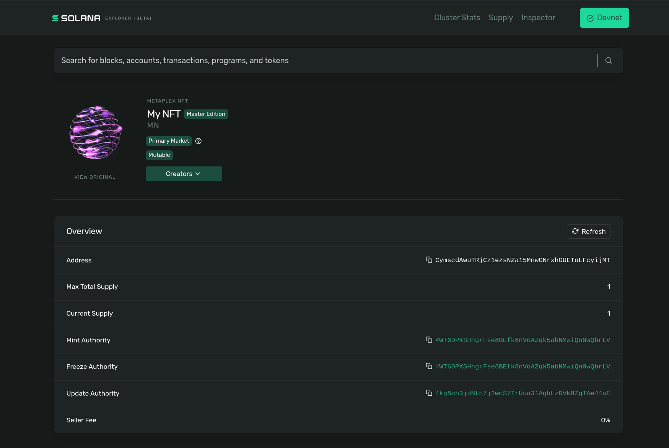Click the Mutable badge
The image size is (669, 448).
(159, 155)
